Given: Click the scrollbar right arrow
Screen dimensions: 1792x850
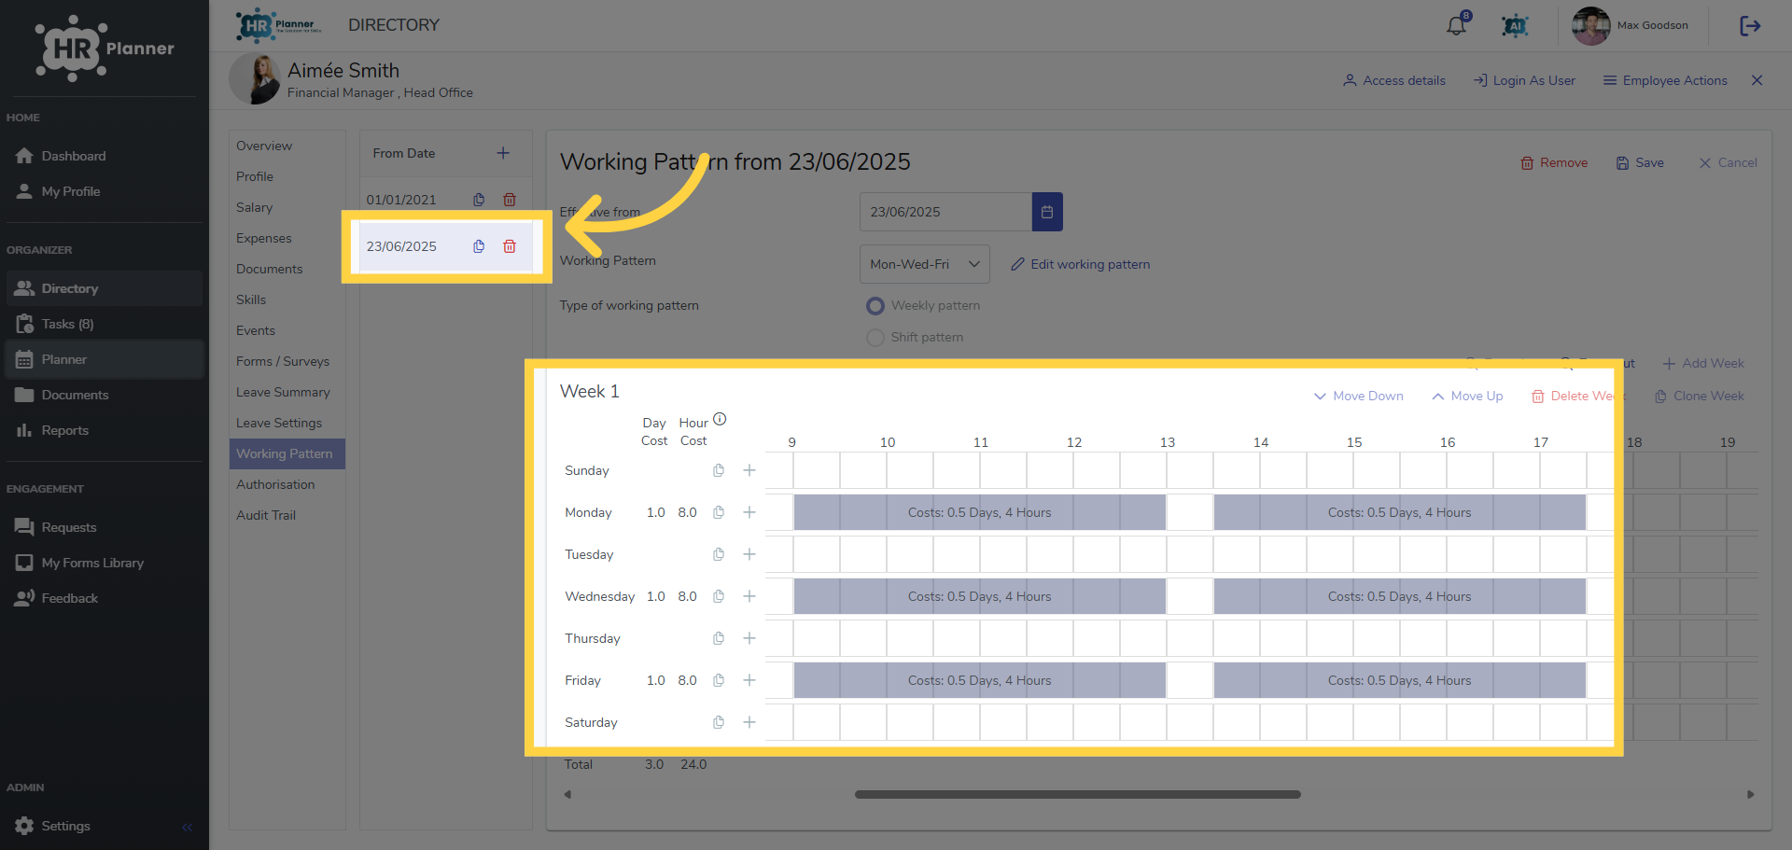Looking at the screenshot, I should [1750, 795].
